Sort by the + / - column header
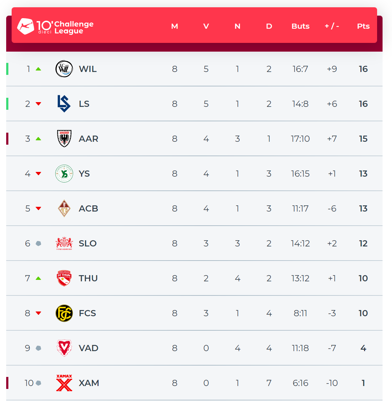Screen dimensions: 392x410 332,26
